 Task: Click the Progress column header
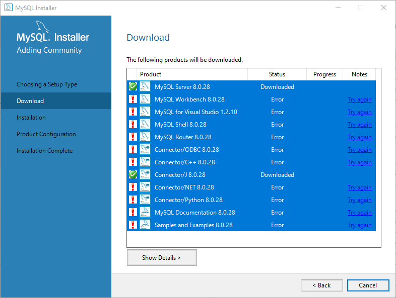pyautogui.click(x=324, y=74)
